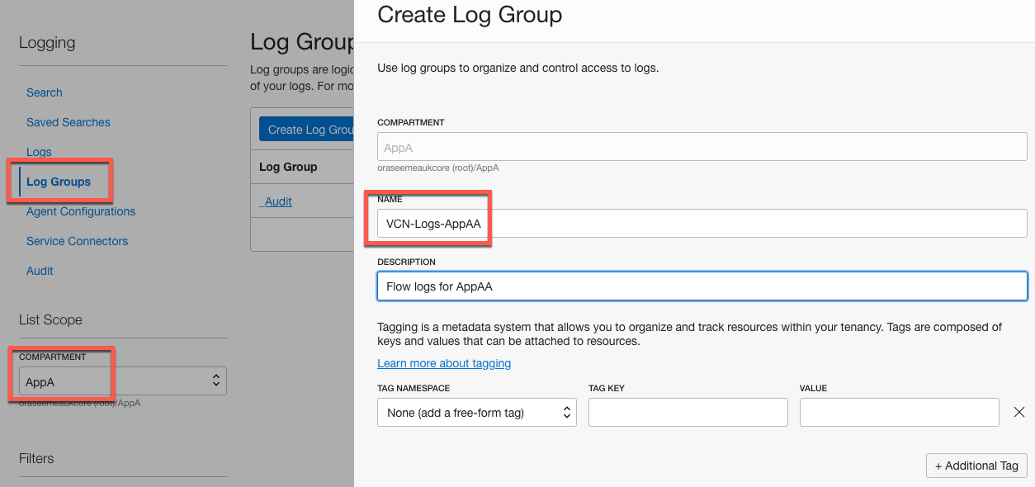Click the Create Log Group button

click(307, 130)
